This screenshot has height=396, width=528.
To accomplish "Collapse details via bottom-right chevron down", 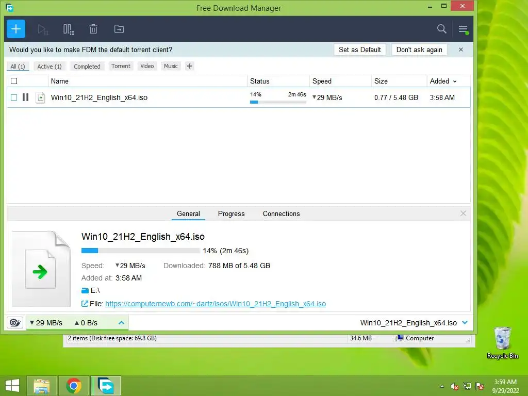I will (x=465, y=323).
